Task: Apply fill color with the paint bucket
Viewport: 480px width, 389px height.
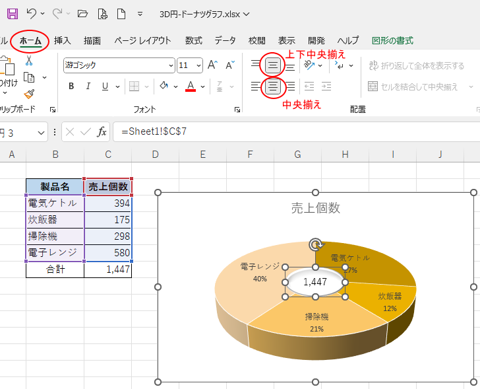Action: 164,86
